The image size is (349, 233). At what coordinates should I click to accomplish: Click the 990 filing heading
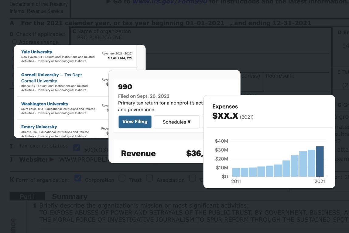tap(125, 87)
